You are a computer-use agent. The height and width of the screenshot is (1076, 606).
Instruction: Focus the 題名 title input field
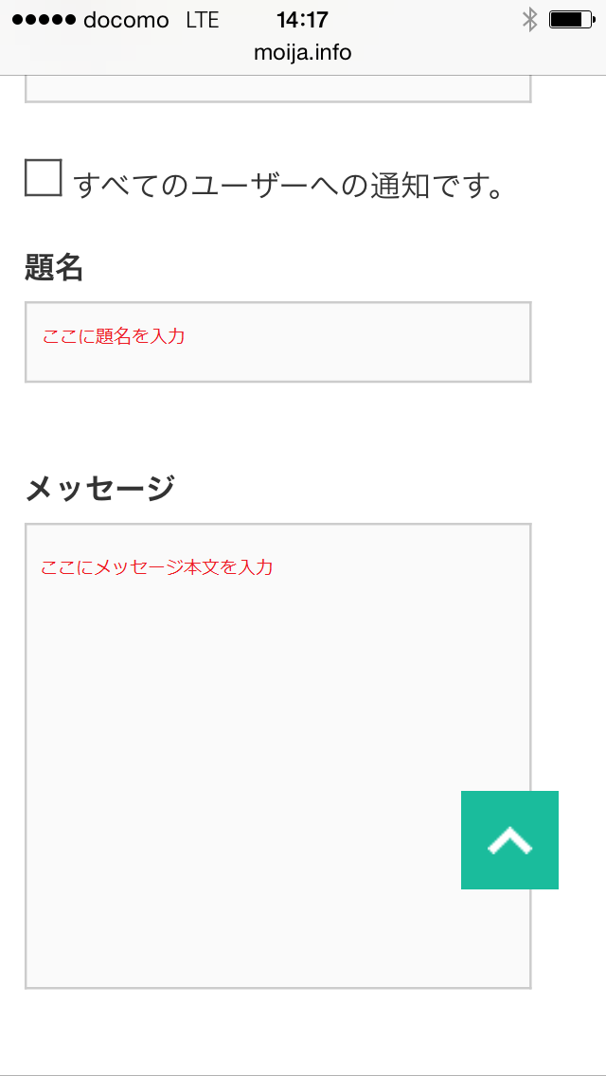pos(277,342)
